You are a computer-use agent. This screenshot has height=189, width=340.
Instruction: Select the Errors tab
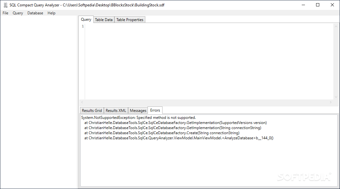155,110
